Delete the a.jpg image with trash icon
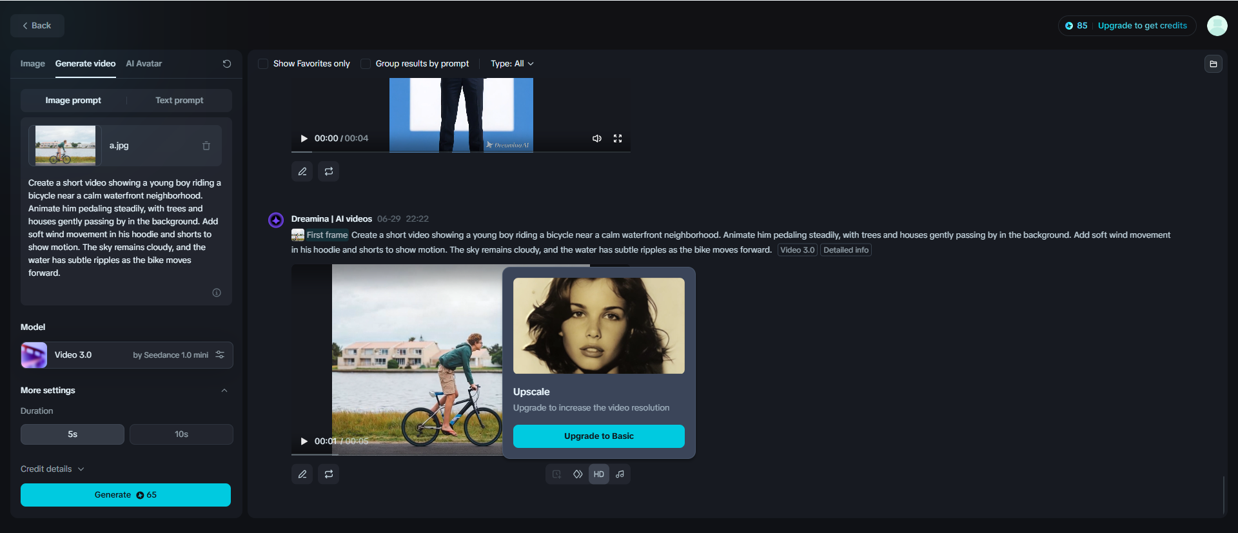The height and width of the screenshot is (533, 1238). click(206, 146)
